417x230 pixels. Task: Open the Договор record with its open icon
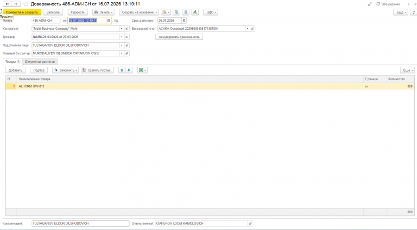click(x=127, y=37)
